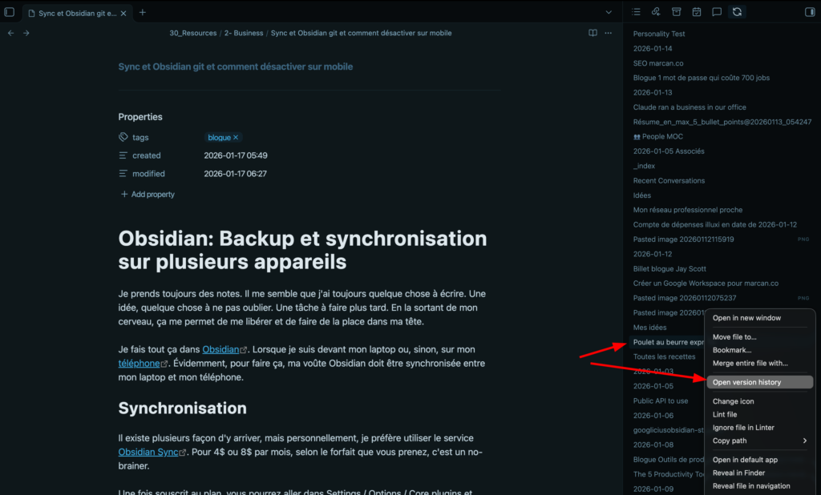
Task: Select the Sync refresh panel icon
Action: (738, 12)
